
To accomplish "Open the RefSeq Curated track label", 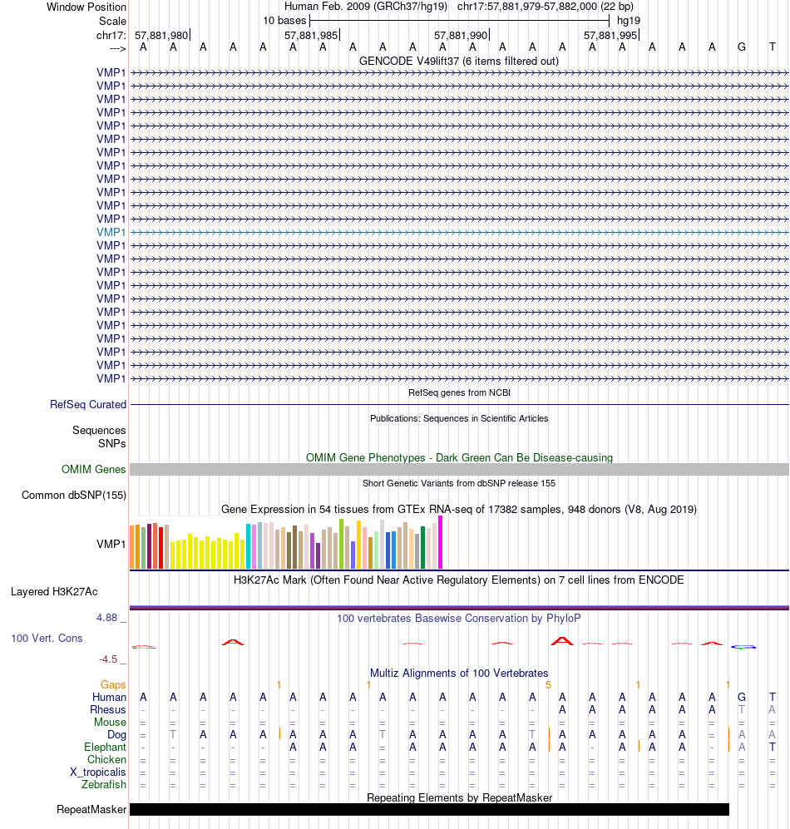I will 88,404.
